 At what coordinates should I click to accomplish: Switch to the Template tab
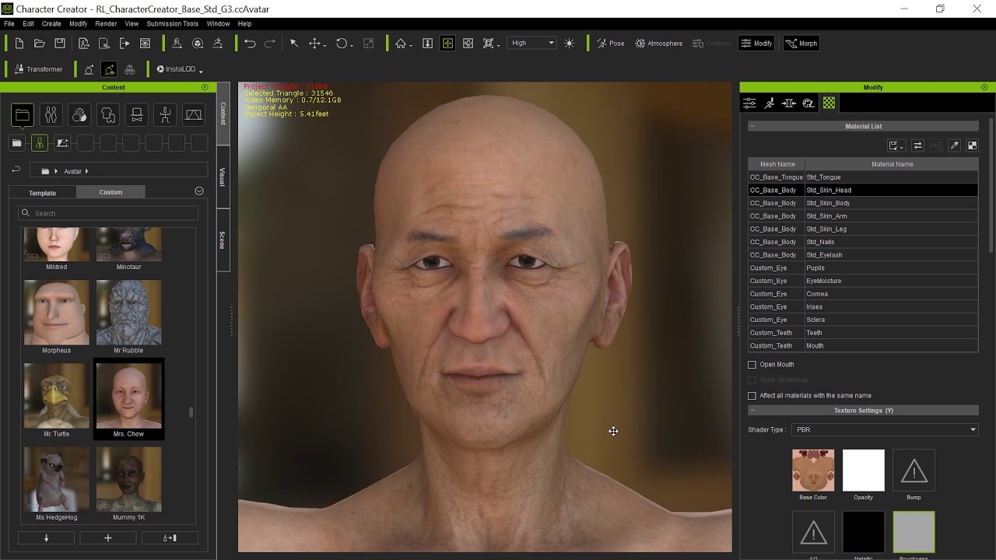[42, 193]
